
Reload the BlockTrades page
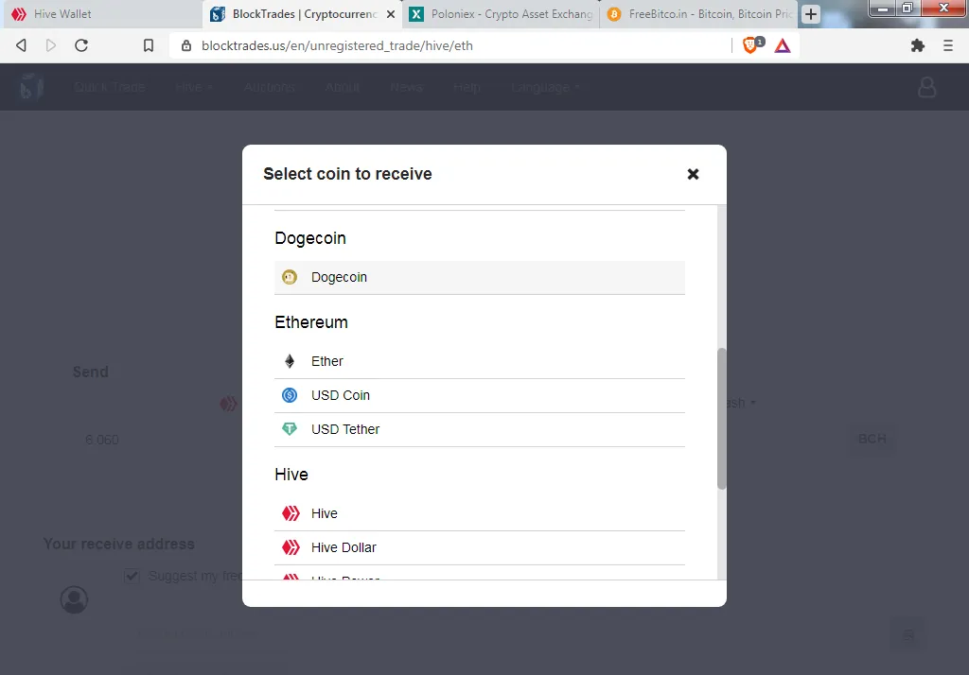81,45
